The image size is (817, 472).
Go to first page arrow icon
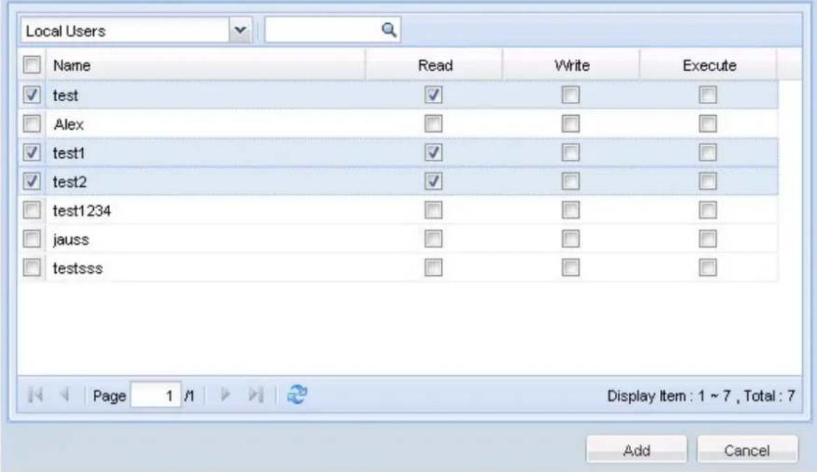point(35,395)
